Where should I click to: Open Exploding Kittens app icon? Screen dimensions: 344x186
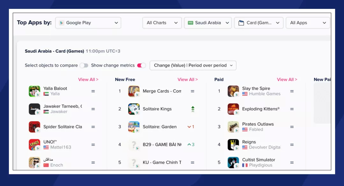tap(233, 109)
